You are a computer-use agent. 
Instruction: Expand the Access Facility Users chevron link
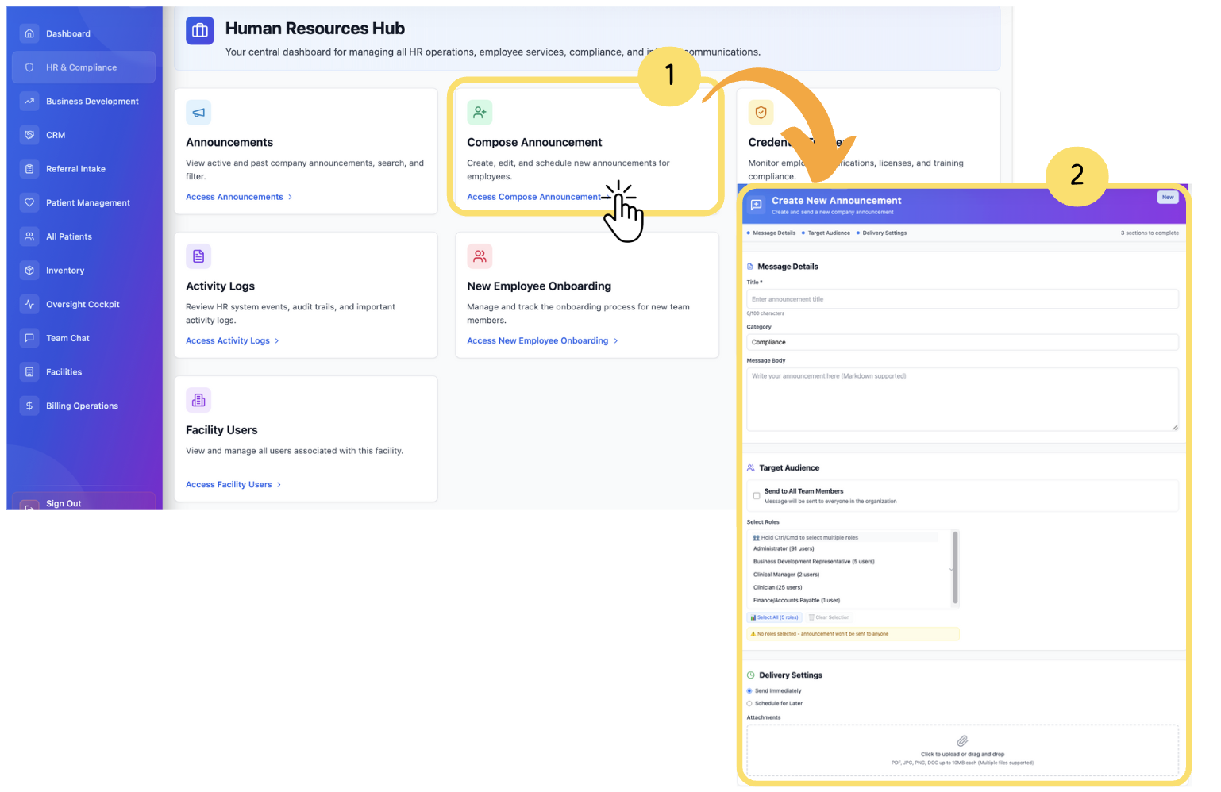click(x=279, y=485)
